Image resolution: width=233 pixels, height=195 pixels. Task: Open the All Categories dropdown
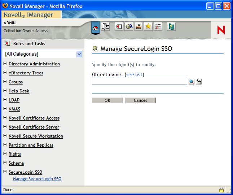tap(79, 54)
